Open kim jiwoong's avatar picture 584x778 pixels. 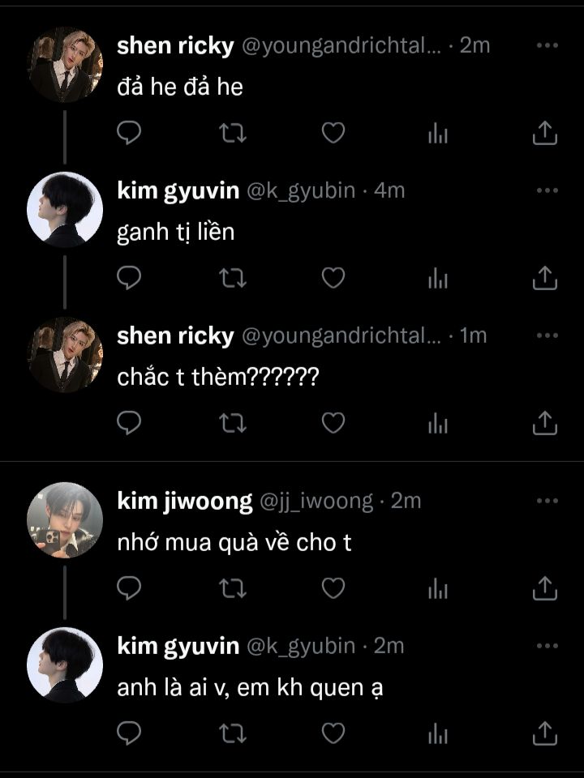tap(65, 520)
